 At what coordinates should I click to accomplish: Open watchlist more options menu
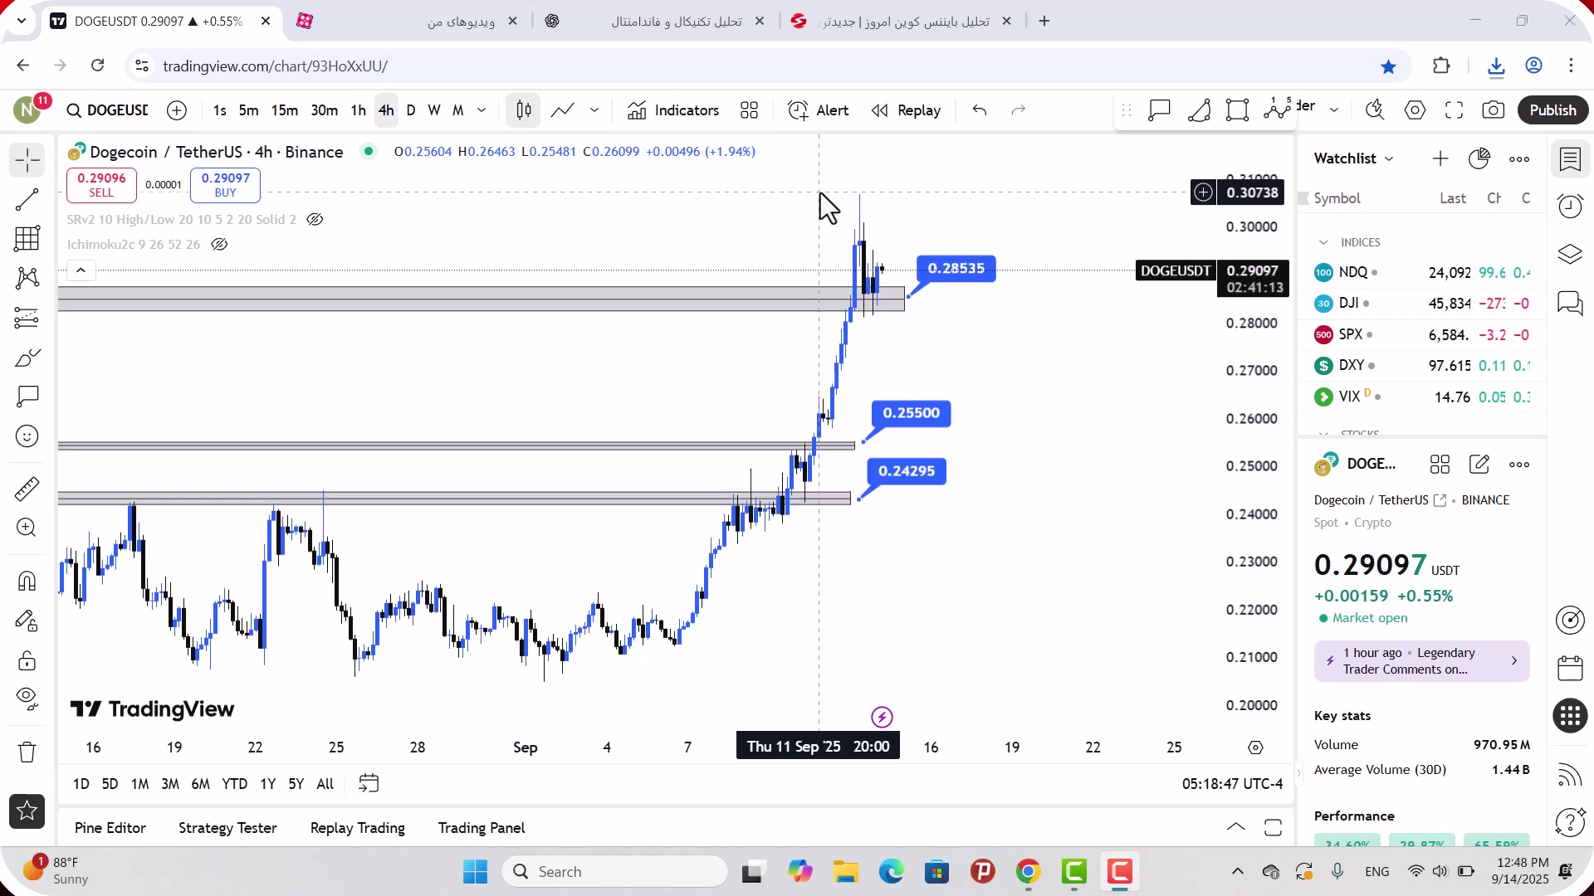pyautogui.click(x=1519, y=159)
